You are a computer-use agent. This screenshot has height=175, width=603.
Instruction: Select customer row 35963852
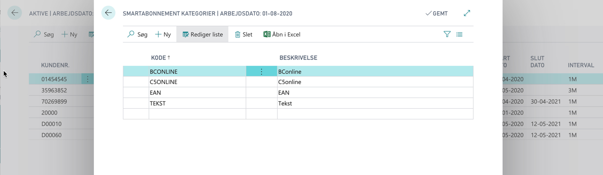click(54, 90)
